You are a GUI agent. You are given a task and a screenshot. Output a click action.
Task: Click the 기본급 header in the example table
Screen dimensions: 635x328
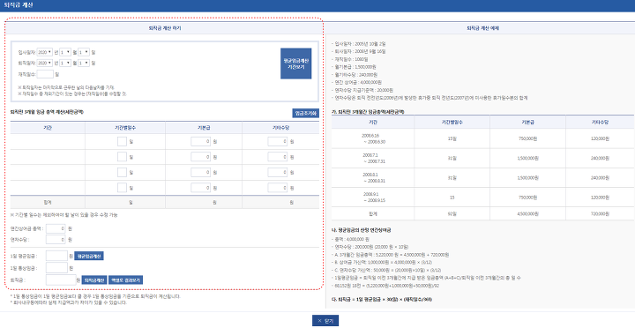click(527, 122)
